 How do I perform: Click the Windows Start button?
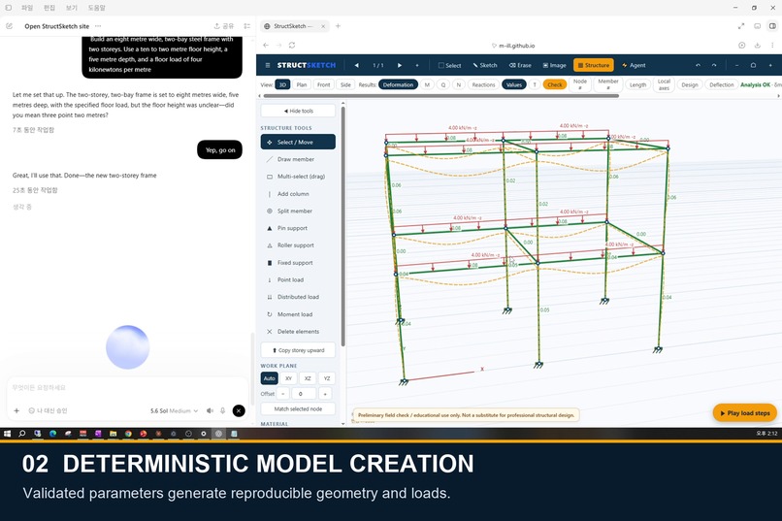(x=7, y=434)
